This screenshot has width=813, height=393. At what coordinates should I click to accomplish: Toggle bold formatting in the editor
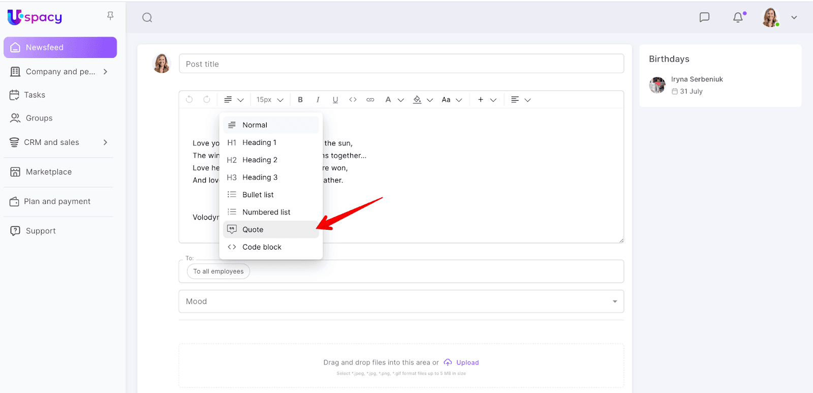300,100
